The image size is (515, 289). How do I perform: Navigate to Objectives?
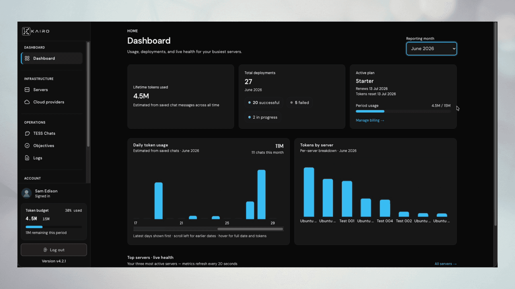pyautogui.click(x=52, y=146)
